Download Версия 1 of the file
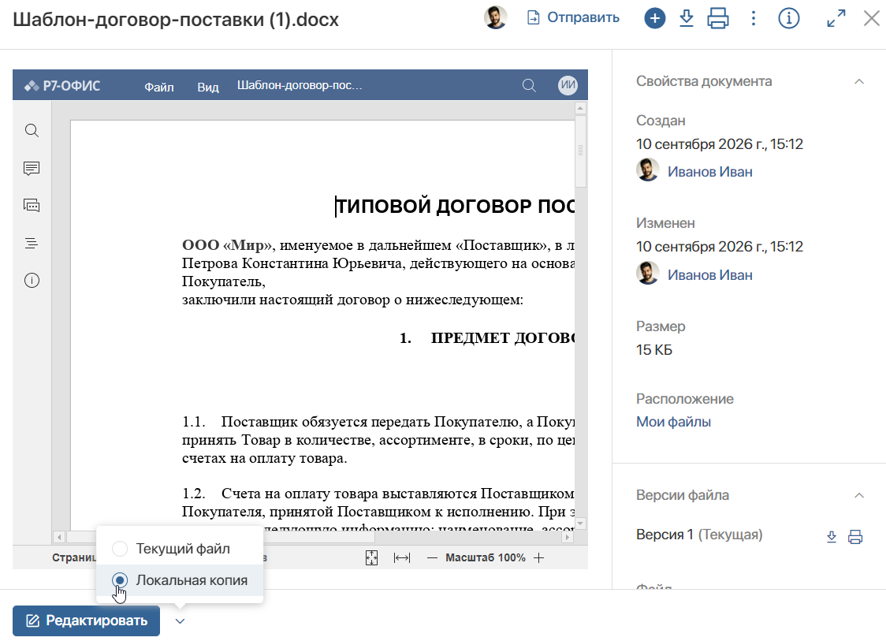 coord(831,536)
